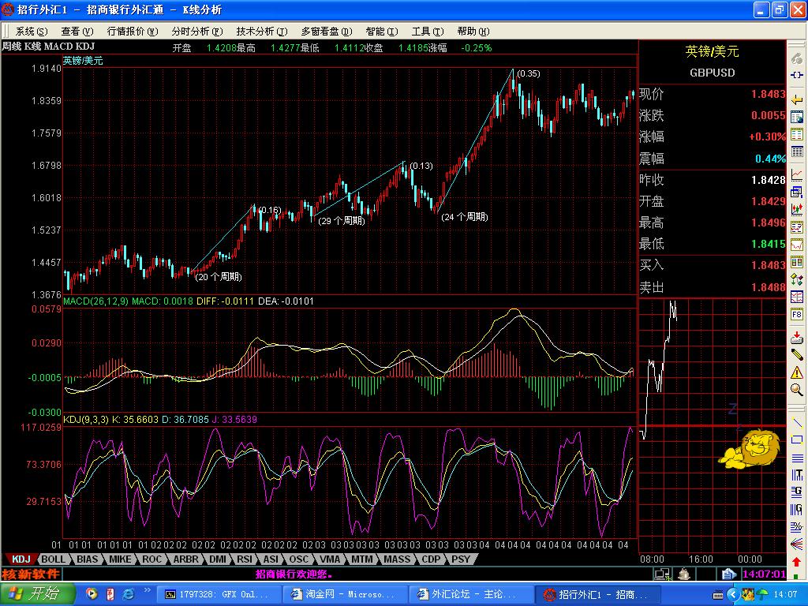Select the F8 shortcut icon

[797, 315]
